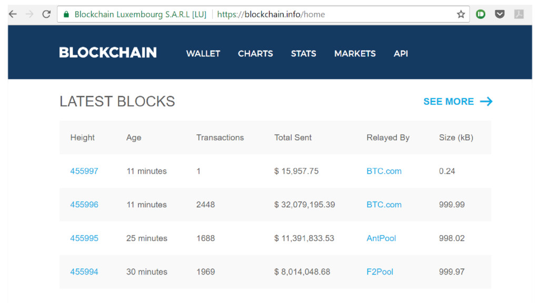
Task: Click the grey PDF extension icon
Action: [518, 14]
